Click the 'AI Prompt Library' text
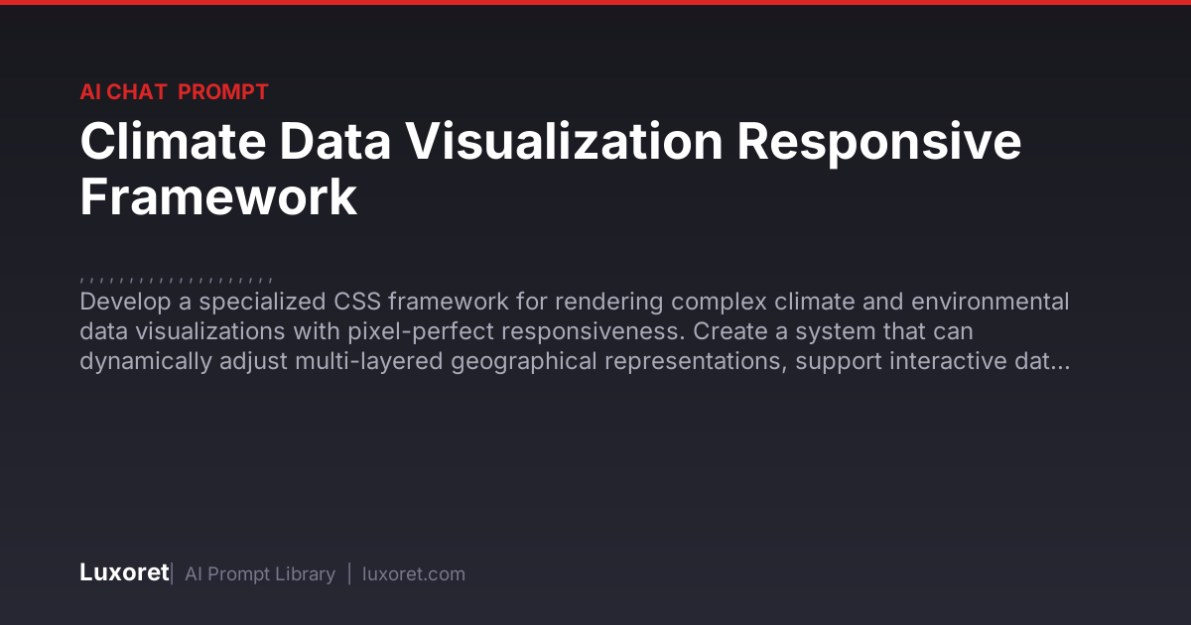This screenshot has height=625, width=1191. (260, 574)
